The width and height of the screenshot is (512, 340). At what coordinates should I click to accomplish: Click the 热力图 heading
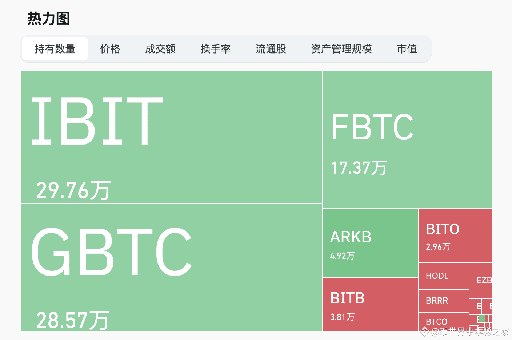49,19
